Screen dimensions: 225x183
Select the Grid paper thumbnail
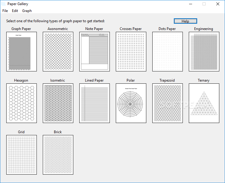22,155
